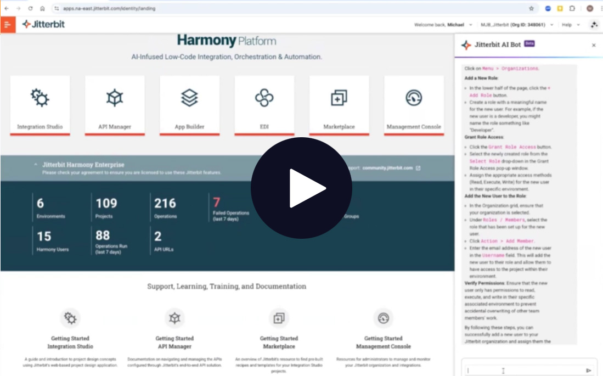Collapse the Jitterbit Harmony Enterprise section
The image size is (603, 376).
[x=36, y=165]
